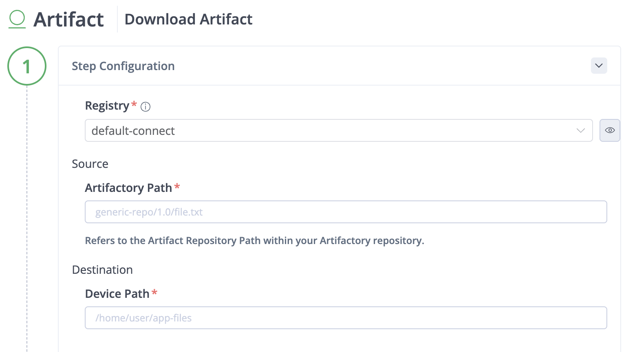
Task: Click the dropdown arrow in Registry field
Action: pos(581,131)
